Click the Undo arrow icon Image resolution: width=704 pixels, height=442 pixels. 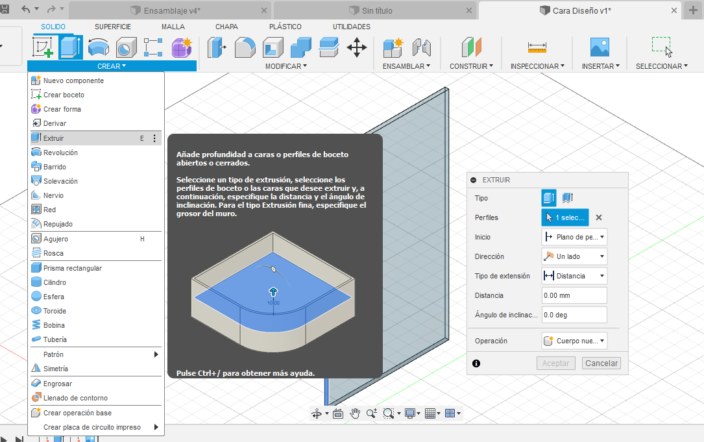pos(26,9)
